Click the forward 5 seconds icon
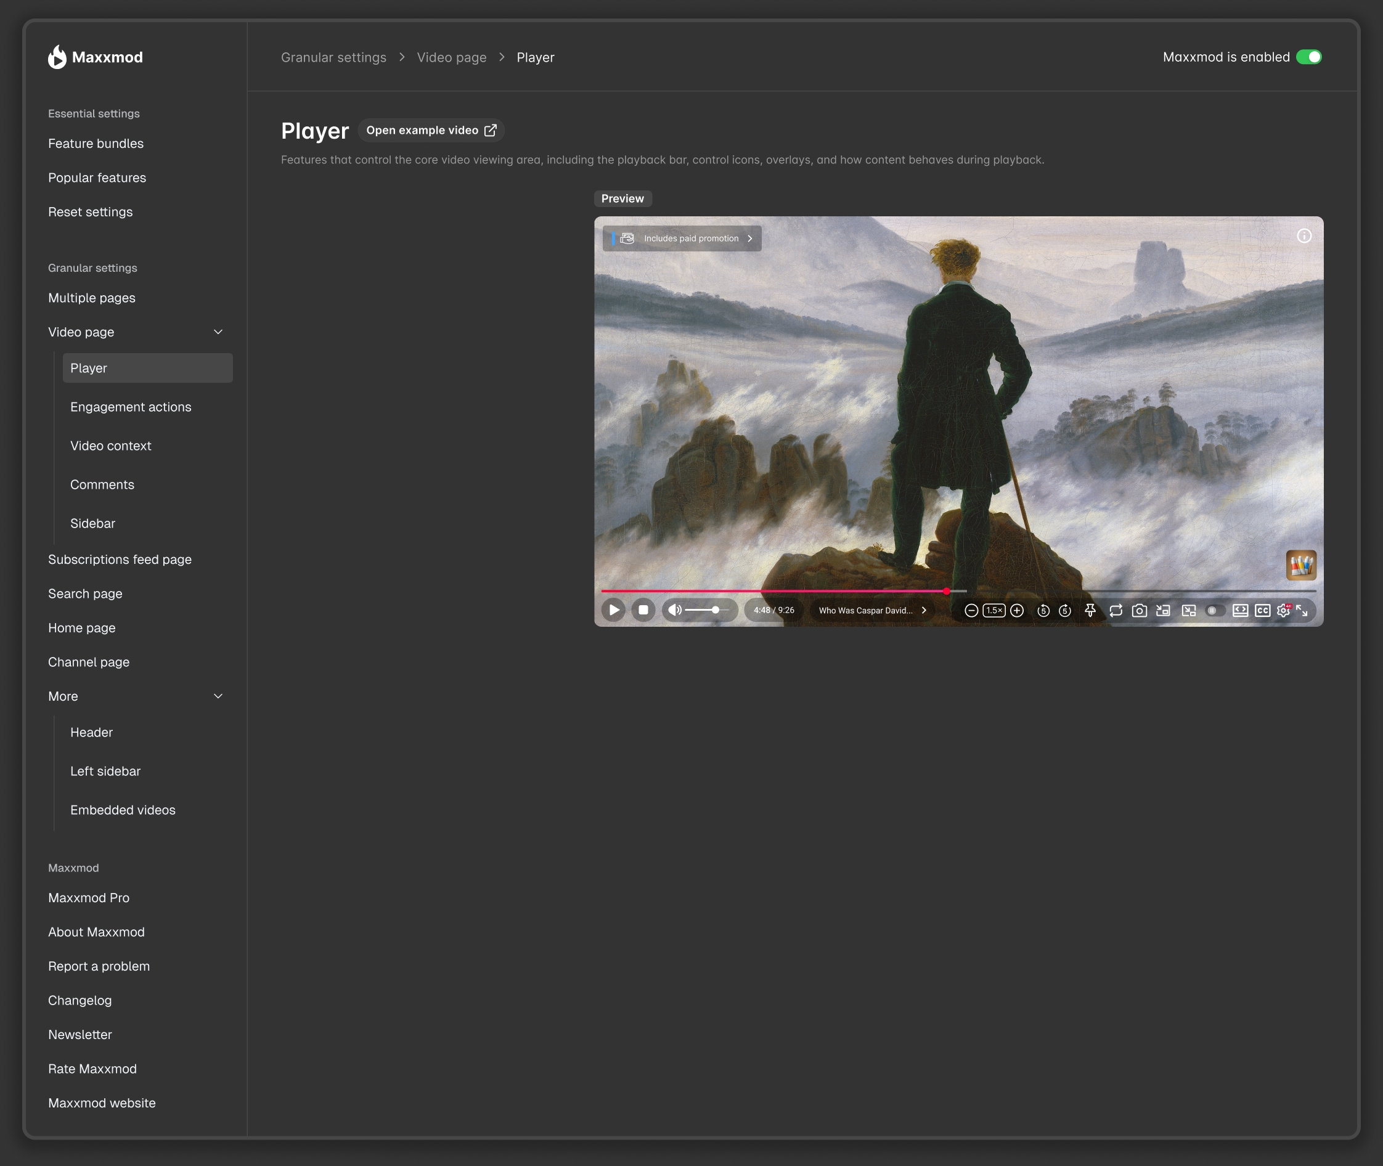This screenshot has width=1383, height=1166. click(x=1065, y=611)
